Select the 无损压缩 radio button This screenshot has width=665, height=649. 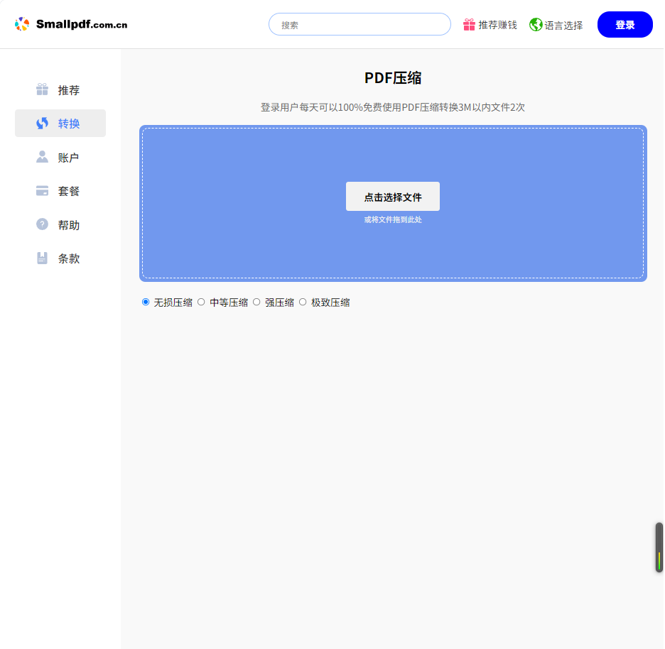click(146, 302)
